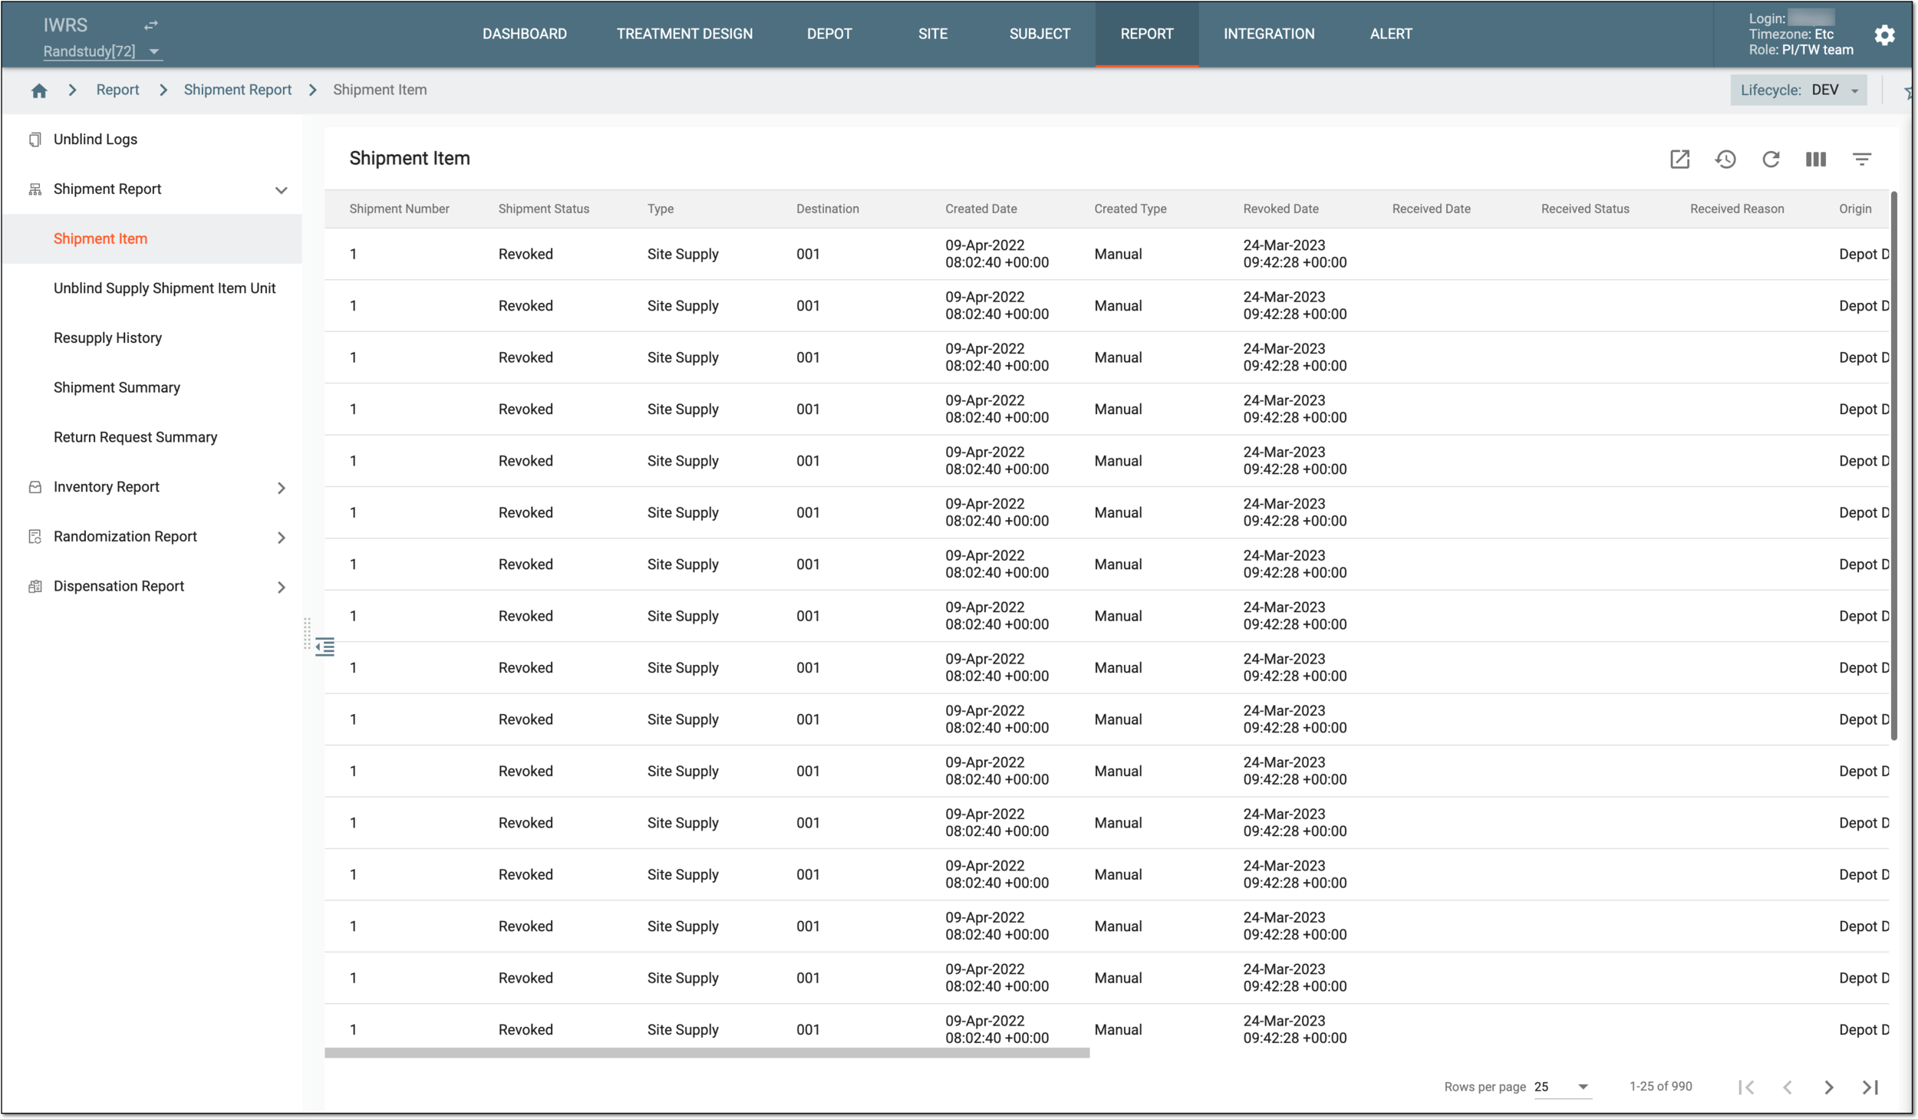This screenshot has width=1918, height=1119.
Task: Click the IWRS application title
Action: (65, 25)
